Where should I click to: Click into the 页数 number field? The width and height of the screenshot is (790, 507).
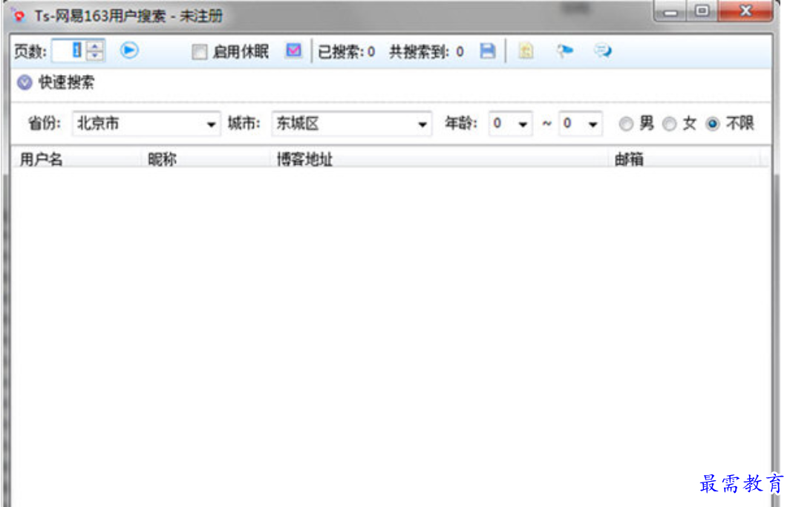pos(70,50)
